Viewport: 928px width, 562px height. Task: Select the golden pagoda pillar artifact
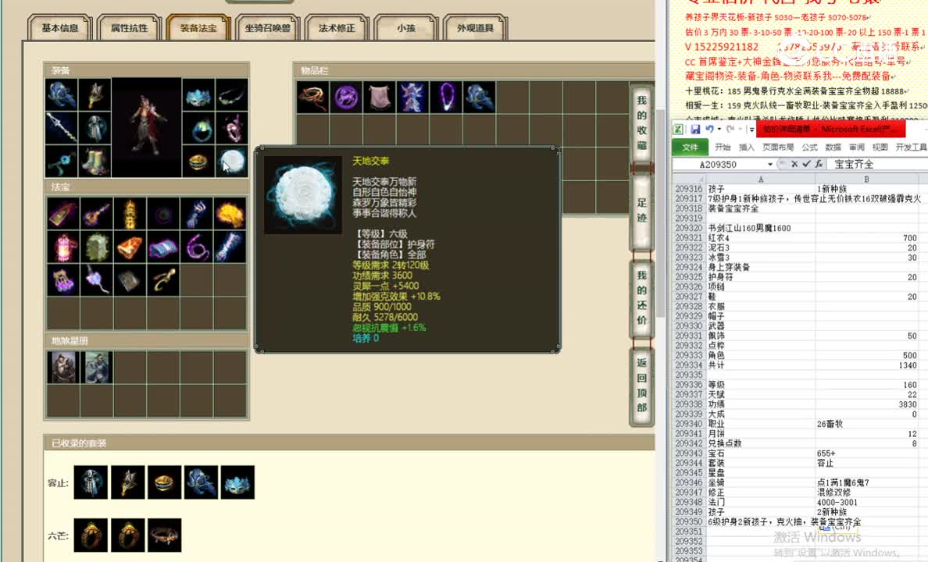(130, 214)
